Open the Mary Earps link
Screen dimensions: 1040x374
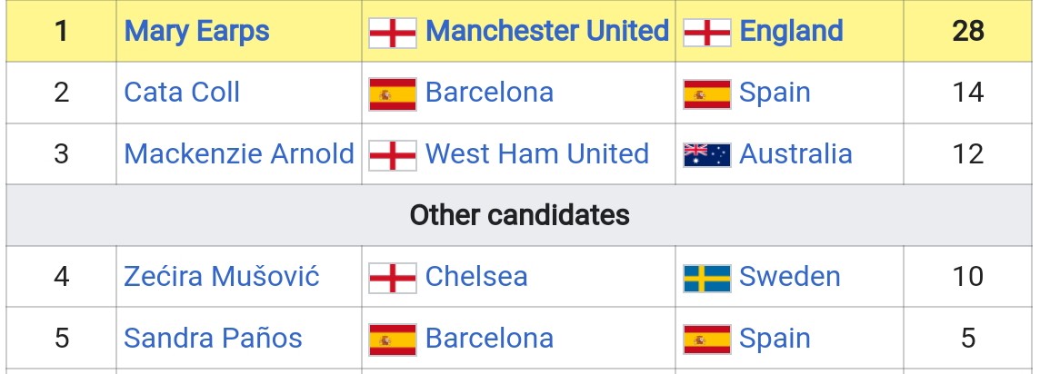click(196, 31)
